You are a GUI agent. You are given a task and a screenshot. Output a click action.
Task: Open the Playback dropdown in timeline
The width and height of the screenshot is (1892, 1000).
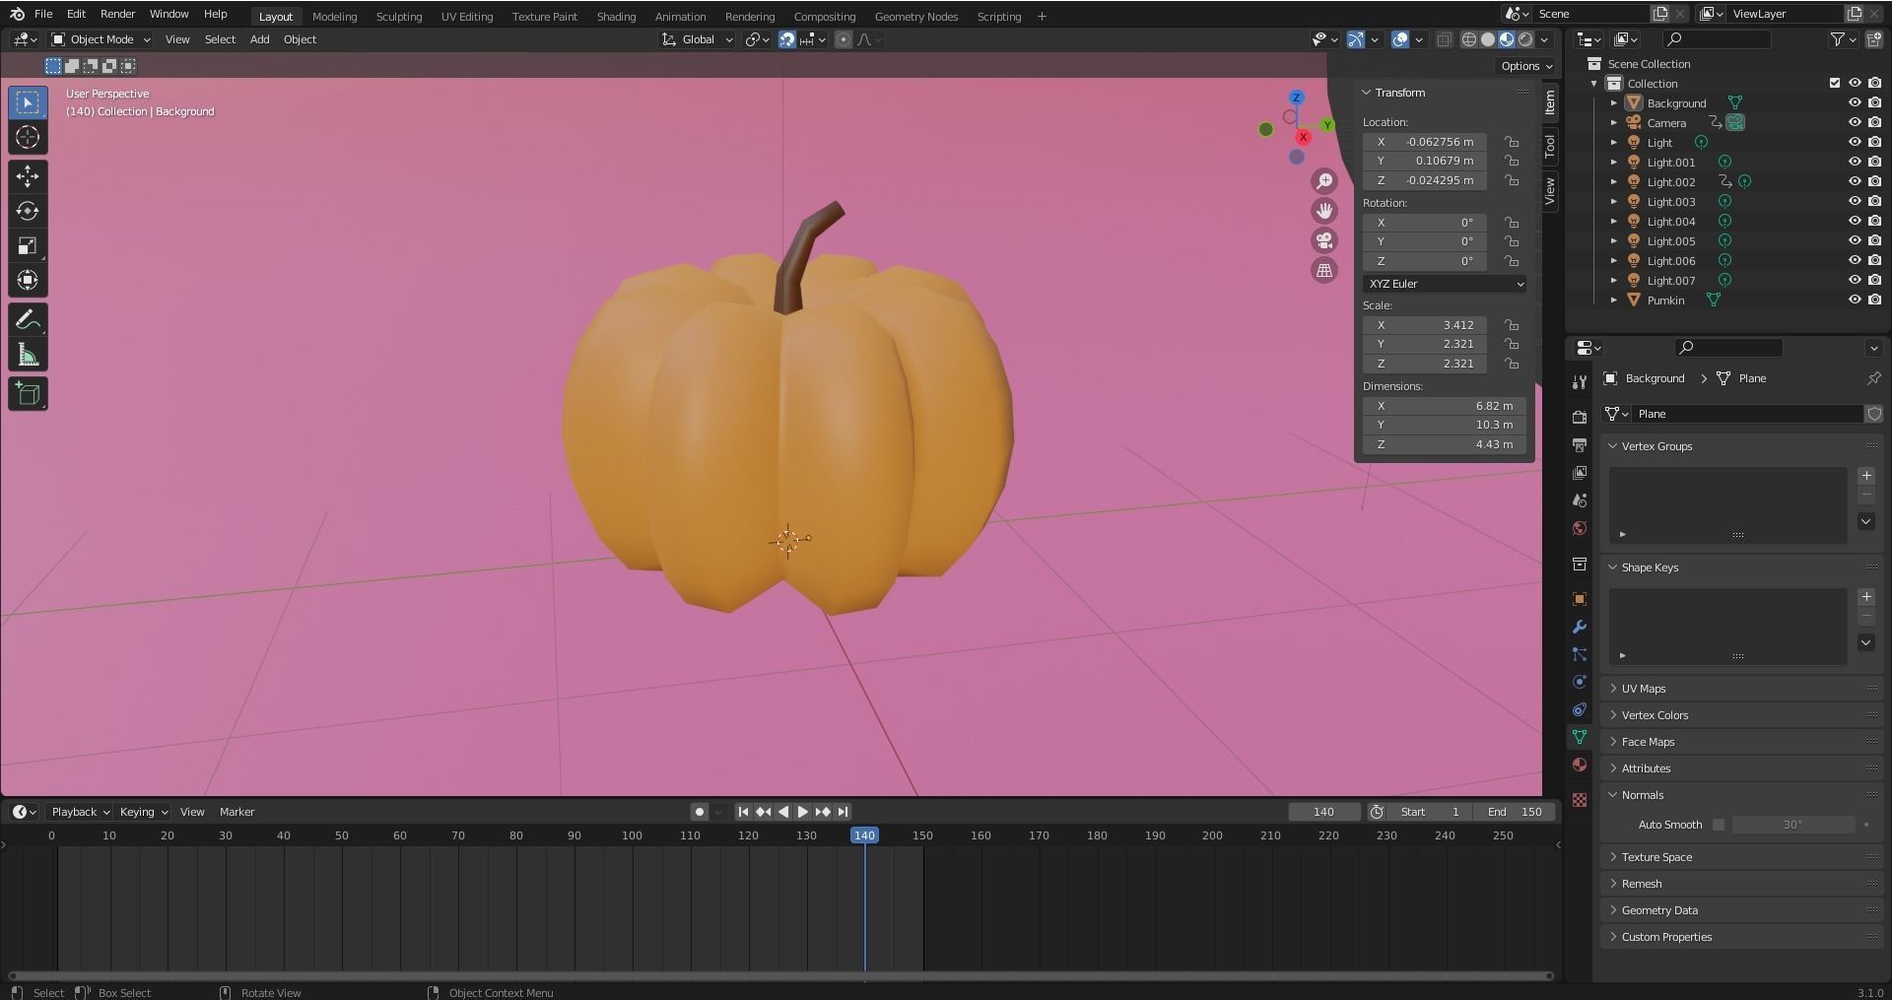click(80, 812)
